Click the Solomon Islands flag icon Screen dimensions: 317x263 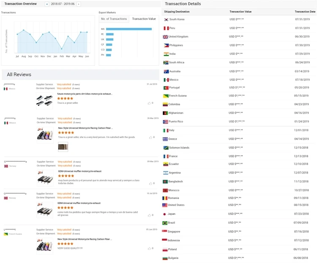[x=166, y=148]
